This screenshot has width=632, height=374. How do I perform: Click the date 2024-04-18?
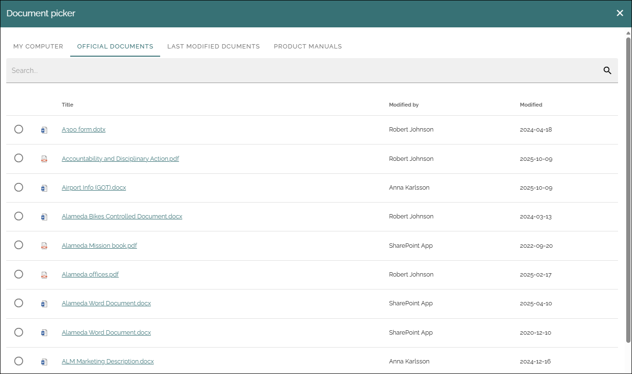coord(536,130)
